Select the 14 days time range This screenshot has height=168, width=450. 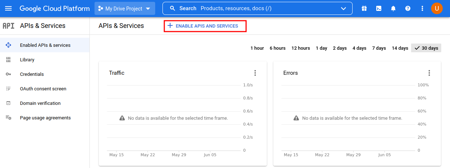[400, 48]
